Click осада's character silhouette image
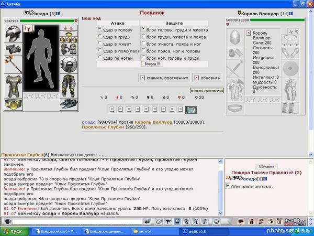This screenshot has height=236, width=314. point(41,58)
